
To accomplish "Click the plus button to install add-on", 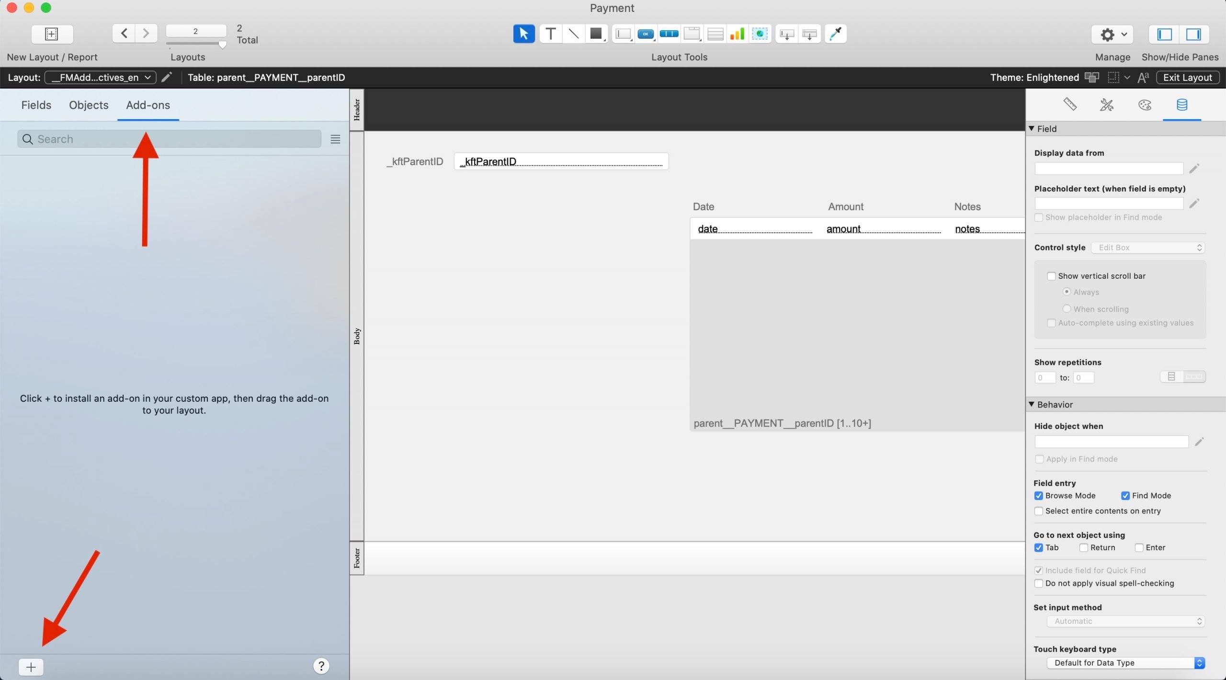I will (x=31, y=667).
